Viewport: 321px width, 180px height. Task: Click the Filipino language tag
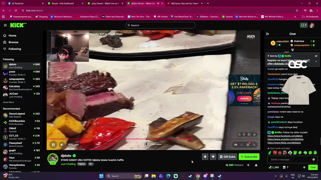[82, 164]
